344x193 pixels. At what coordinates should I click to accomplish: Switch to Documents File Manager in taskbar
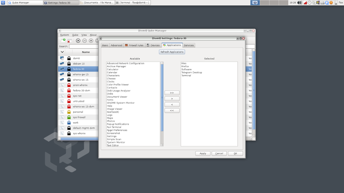pyautogui.click(x=97, y=3)
